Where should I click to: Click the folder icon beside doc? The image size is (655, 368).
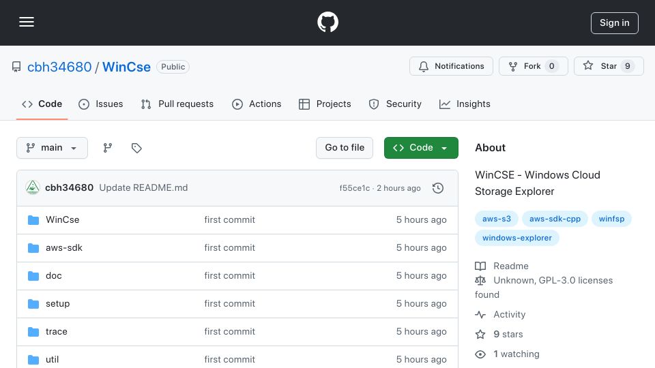33,276
